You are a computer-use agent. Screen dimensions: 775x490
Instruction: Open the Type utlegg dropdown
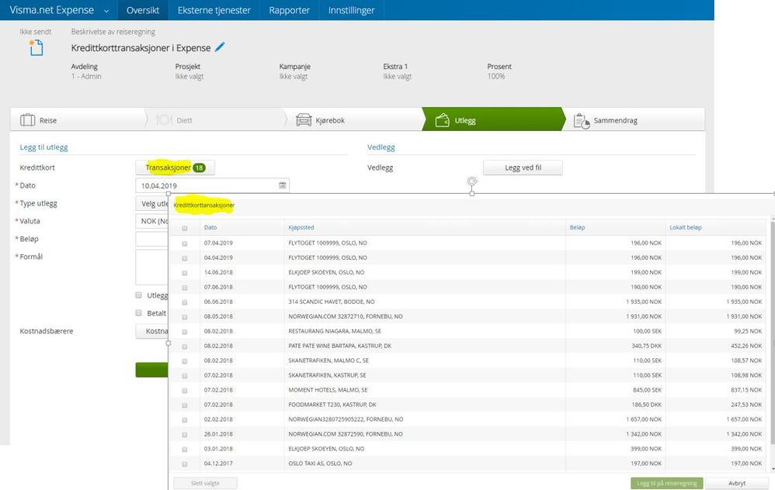tap(152, 204)
